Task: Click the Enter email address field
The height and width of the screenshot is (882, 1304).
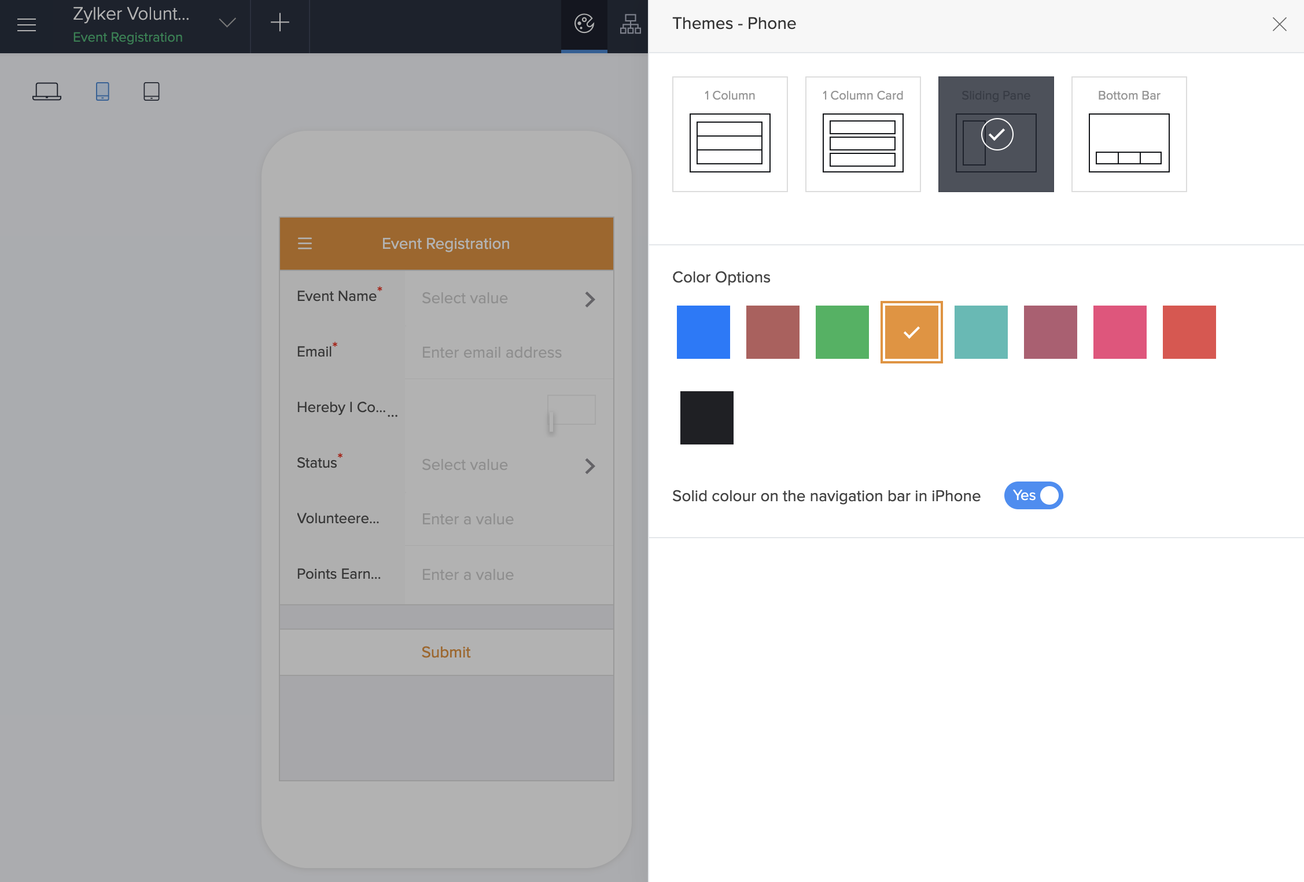Action: point(492,352)
